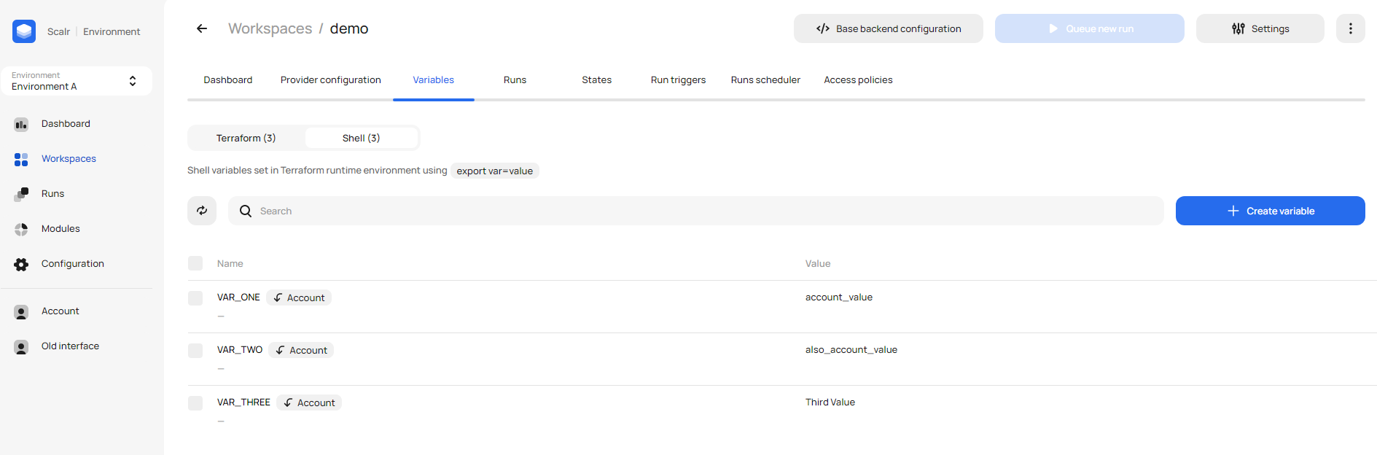Click the Third Value cell
Image resolution: width=1377 pixels, height=455 pixels.
830,402
